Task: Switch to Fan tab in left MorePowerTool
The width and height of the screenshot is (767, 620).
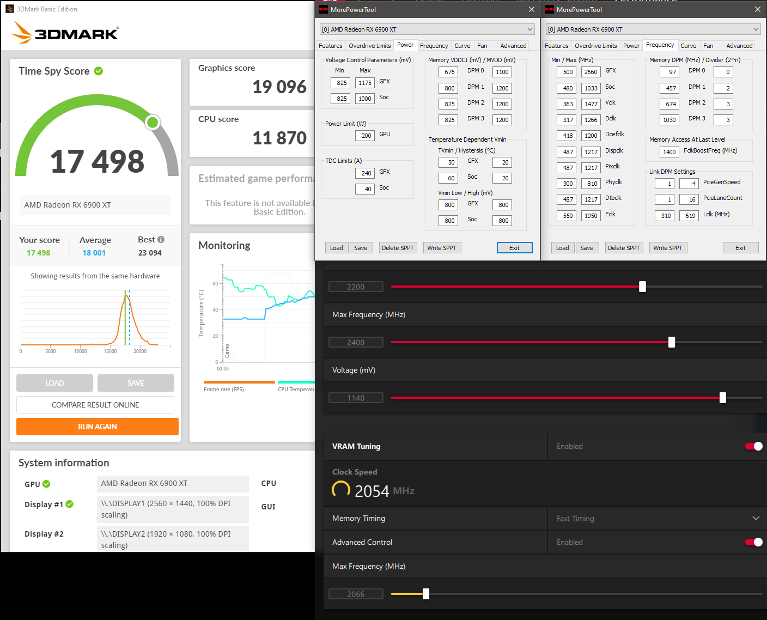Action: coord(482,46)
